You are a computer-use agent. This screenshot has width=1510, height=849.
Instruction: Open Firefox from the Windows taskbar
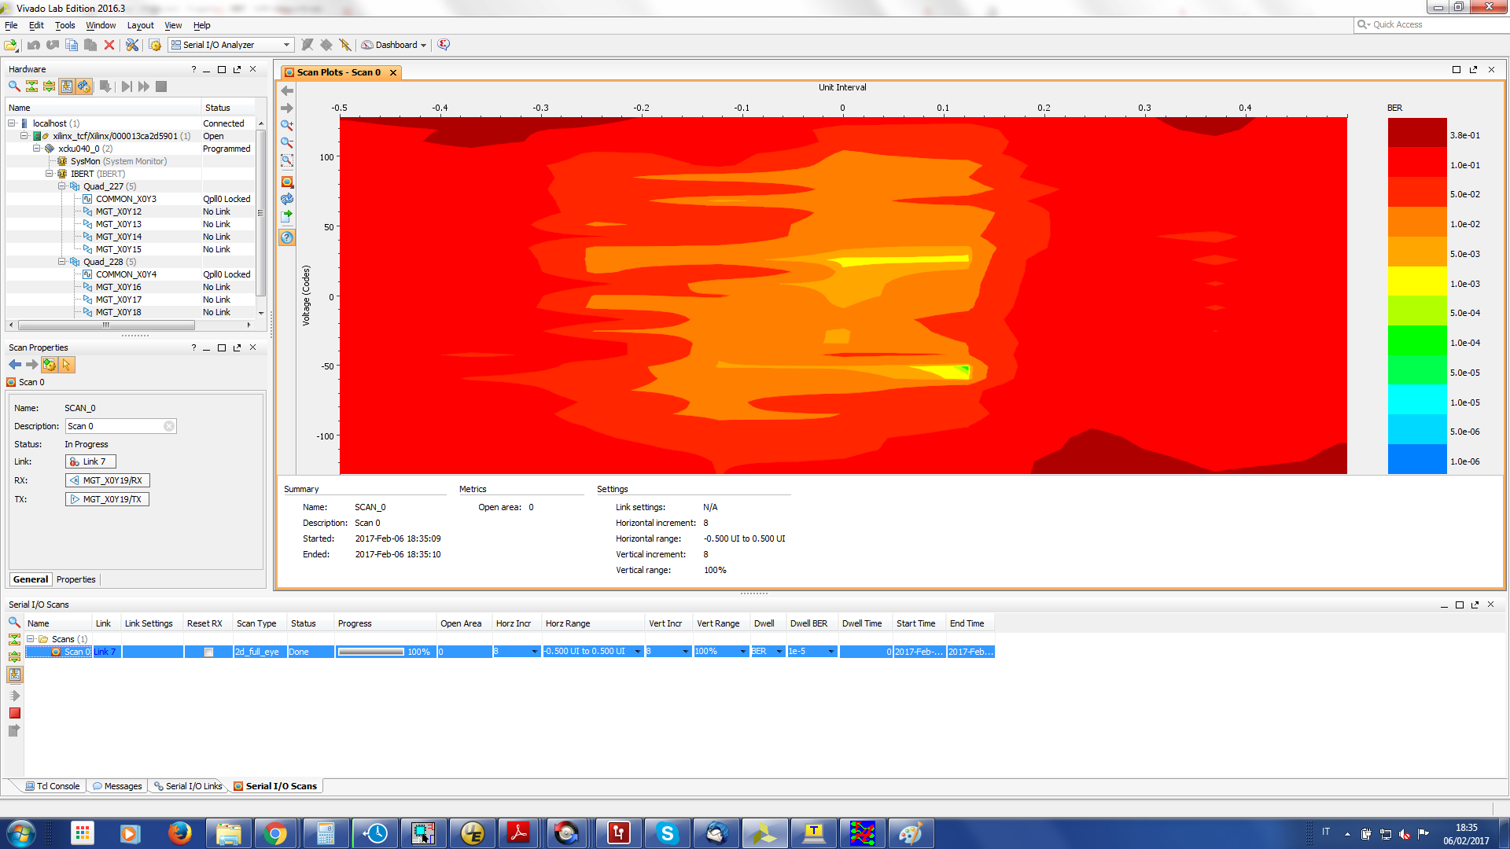[179, 833]
